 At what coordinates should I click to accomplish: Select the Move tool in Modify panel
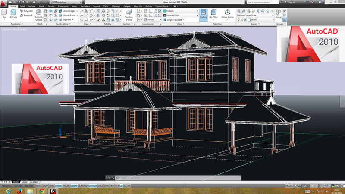pos(108,11)
